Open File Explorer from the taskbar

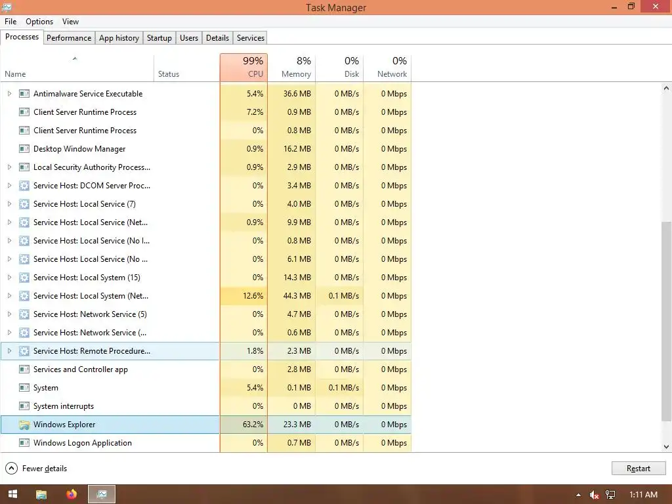click(x=41, y=494)
